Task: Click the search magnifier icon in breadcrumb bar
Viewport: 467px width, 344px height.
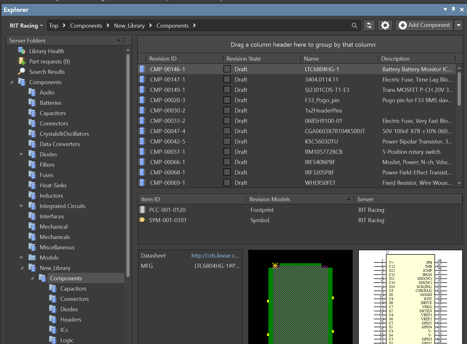Action: point(354,26)
